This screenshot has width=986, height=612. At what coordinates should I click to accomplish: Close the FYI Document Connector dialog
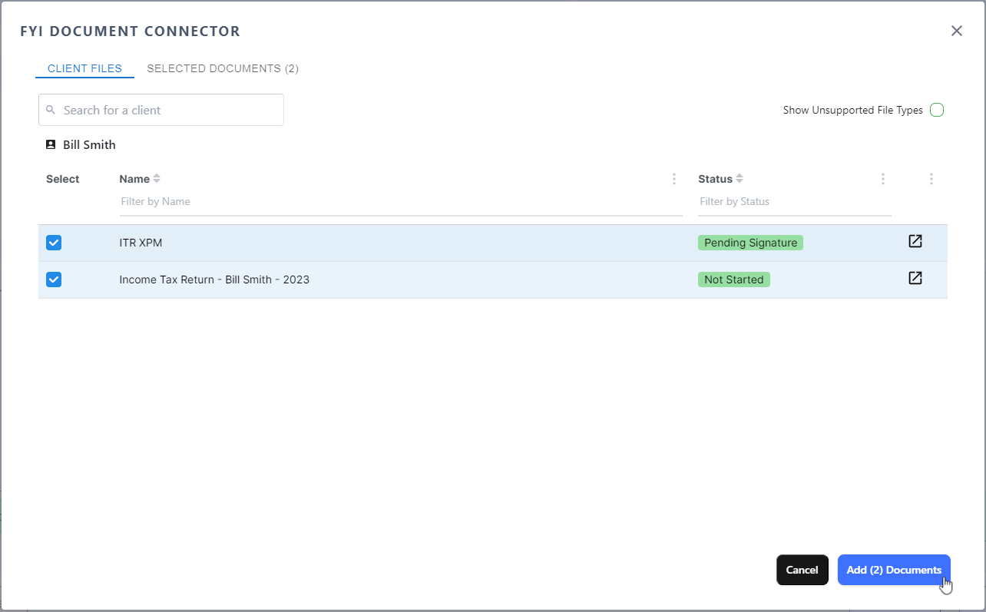point(956,31)
